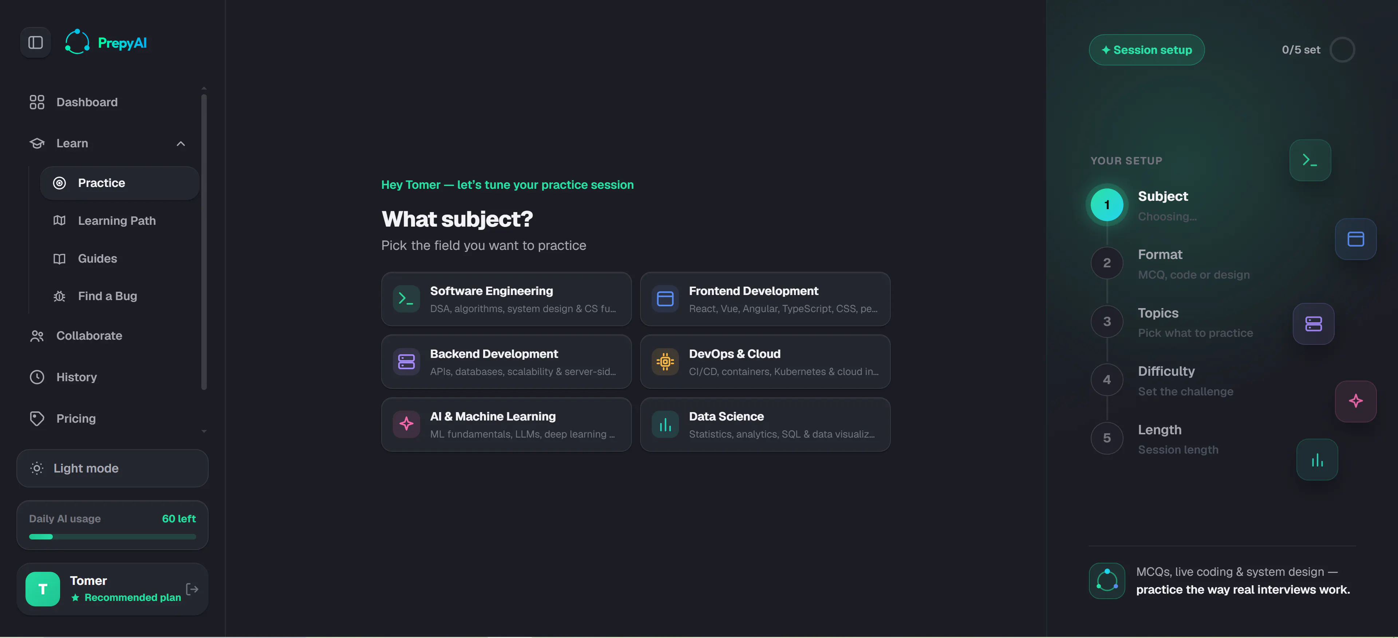The height and width of the screenshot is (638, 1398).
Task: Click the History clock icon
Action: 37,377
